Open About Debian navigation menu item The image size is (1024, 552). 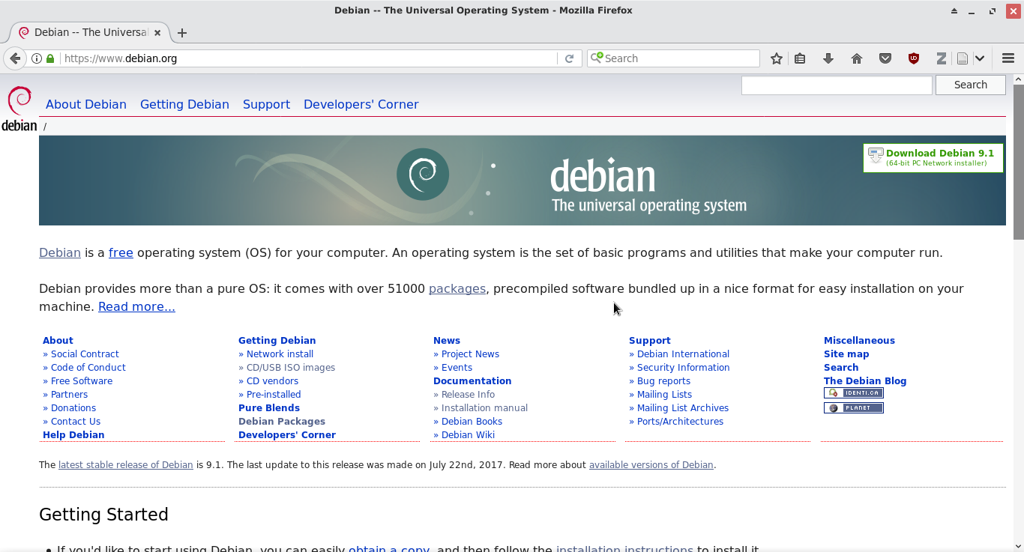point(86,105)
